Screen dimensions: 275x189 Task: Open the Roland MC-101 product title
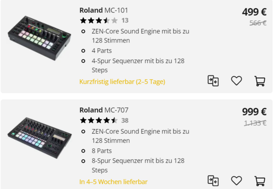click(x=104, y=10)
